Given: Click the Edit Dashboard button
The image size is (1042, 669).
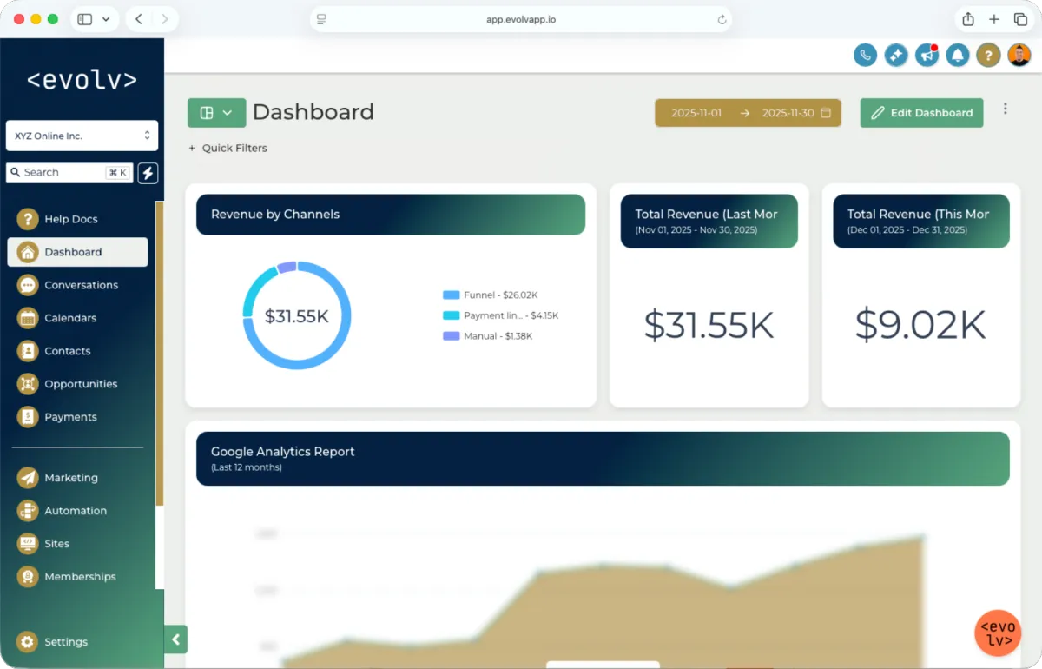Looking at the screenshot, I should pos(921,113).
